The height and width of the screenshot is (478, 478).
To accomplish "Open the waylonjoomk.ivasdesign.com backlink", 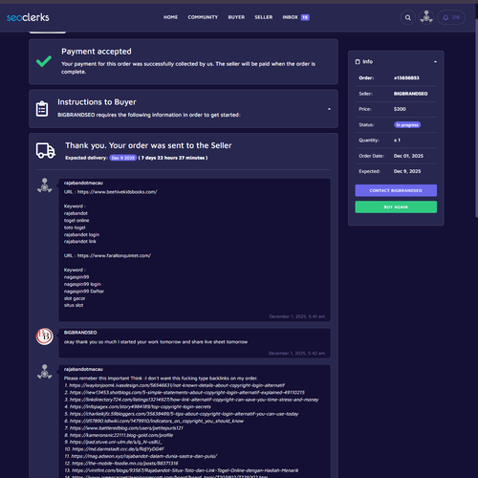I will point(177,385).
